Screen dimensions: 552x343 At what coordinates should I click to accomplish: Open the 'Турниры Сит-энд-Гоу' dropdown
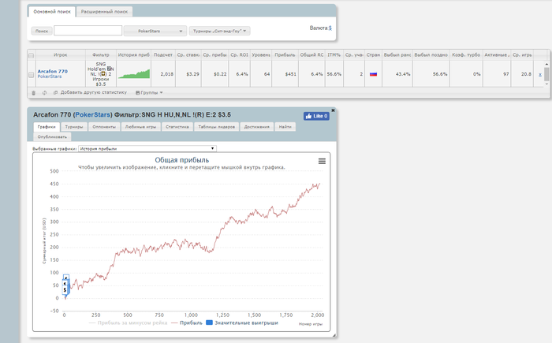(x=220, y=31)
